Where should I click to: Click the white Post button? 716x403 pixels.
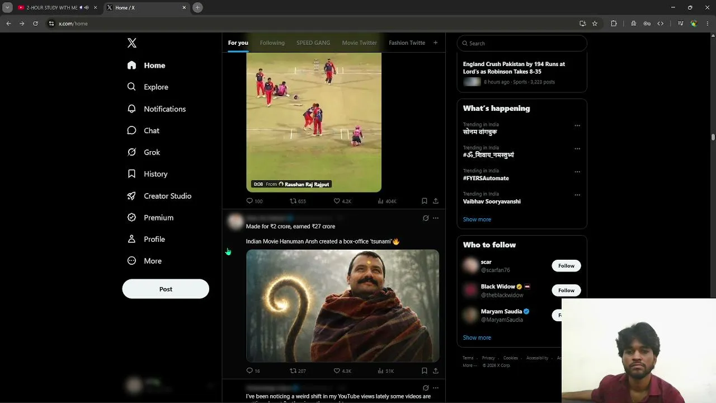[166, 289]
